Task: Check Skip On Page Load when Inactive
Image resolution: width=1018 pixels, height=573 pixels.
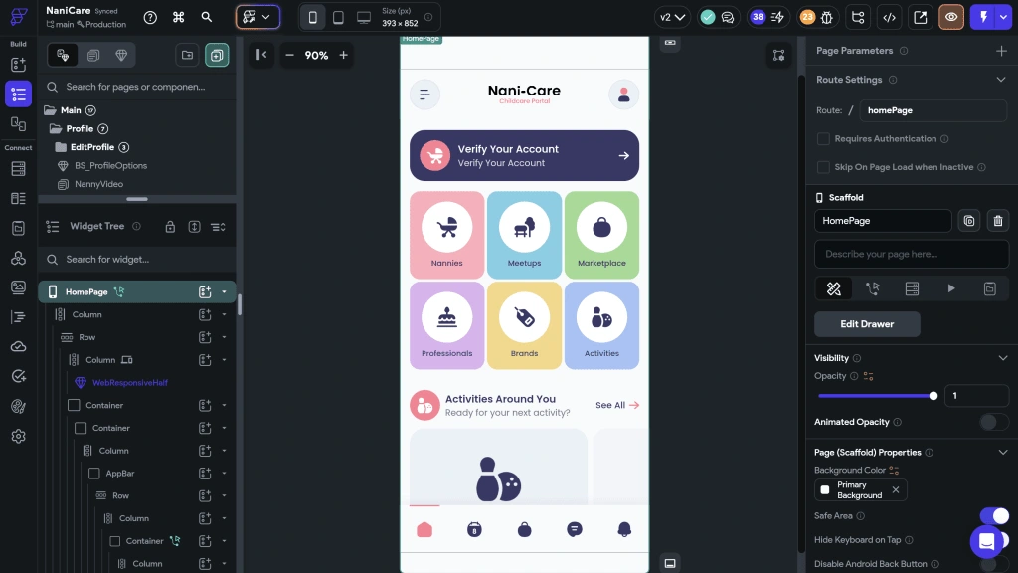Action: coord(823,167)
